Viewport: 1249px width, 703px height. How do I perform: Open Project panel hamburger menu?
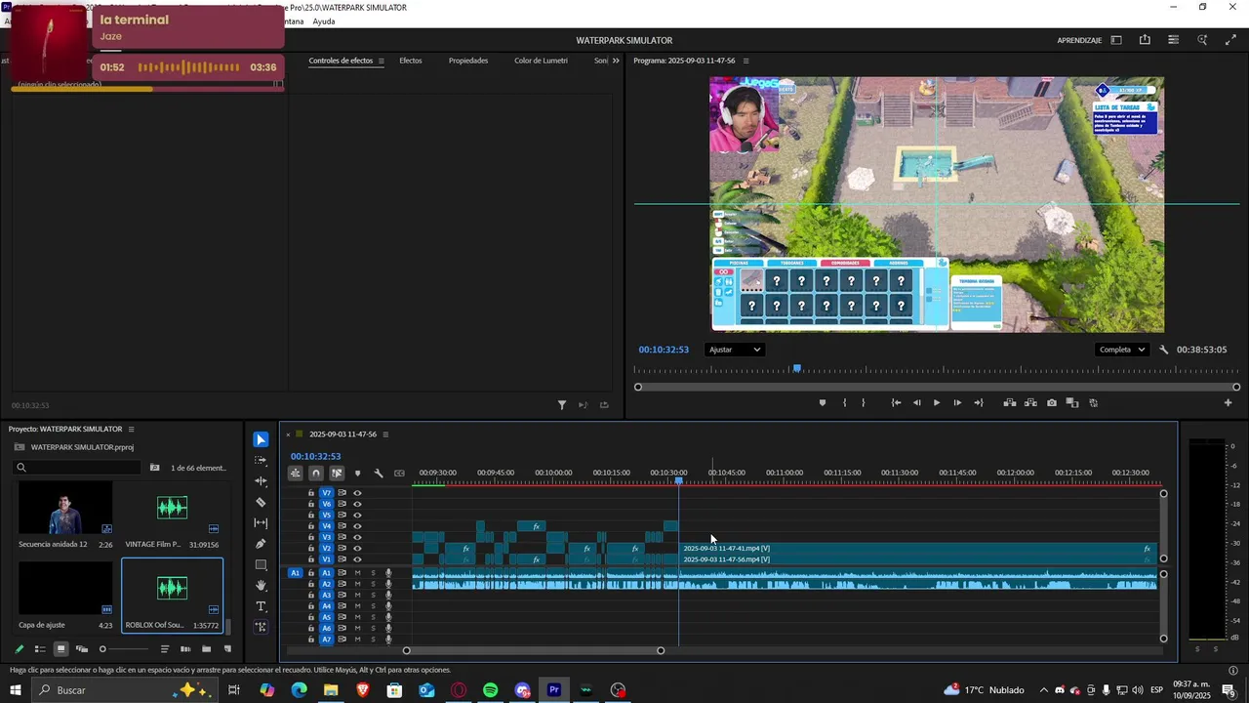131,429
